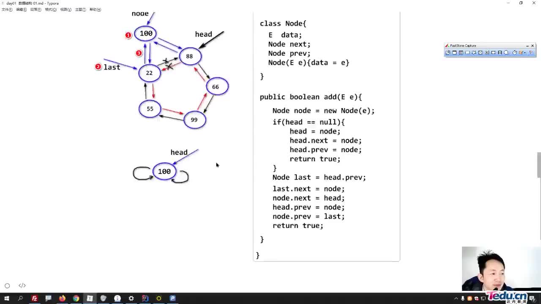Open the Windows Start menu
Viewport: 541px width, 304px height.
tap(7, 298)
